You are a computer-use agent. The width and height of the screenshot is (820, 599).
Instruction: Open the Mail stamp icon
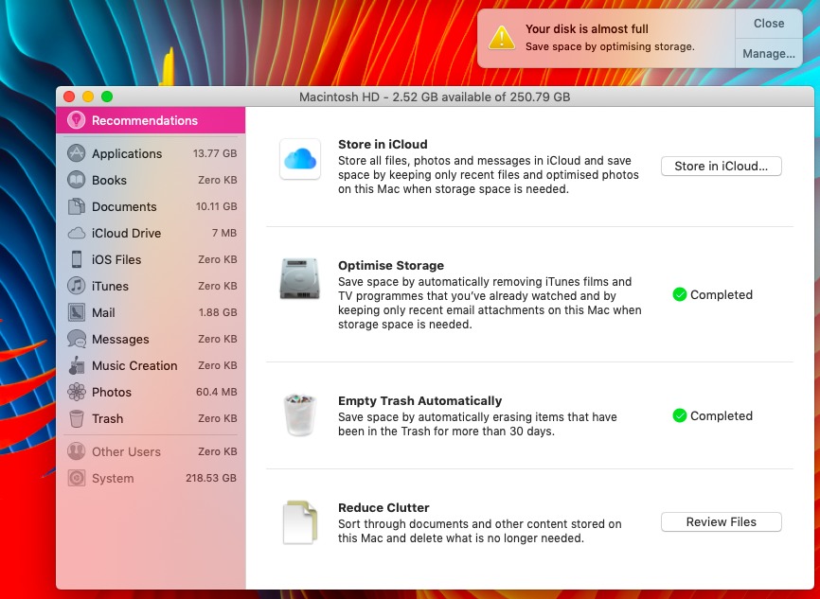point(77,312)
